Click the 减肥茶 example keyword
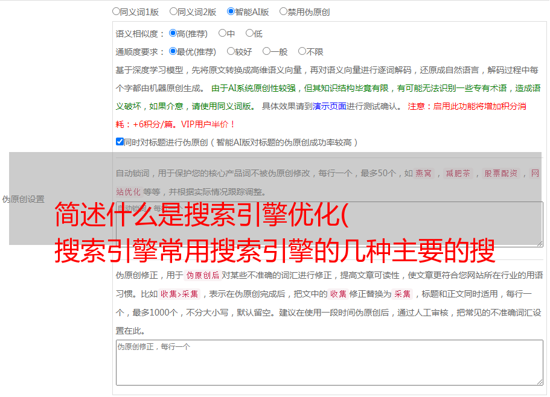The height and width of the screenshot is (397, 550). coord(458,173)
